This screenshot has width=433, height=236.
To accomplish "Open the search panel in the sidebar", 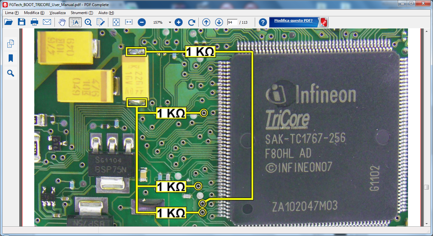I will [11, 74].
